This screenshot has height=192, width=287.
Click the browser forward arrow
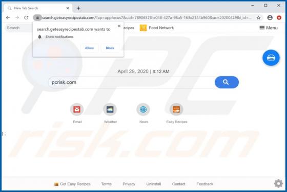[x=17, y=18]
